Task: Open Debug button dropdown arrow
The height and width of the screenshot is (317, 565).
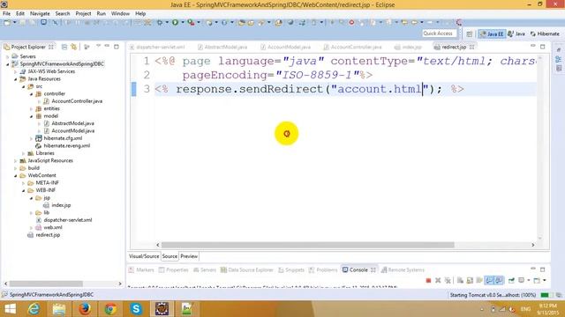Action: (x=167, y=22)
